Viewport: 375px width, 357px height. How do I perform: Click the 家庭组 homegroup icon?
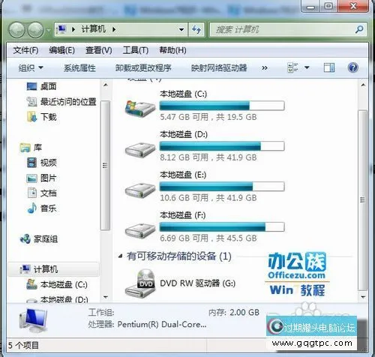click(25, 239)
